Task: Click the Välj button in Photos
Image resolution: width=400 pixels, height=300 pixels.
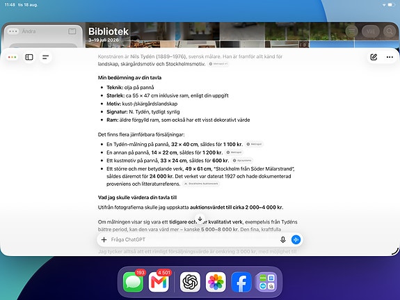Action: (370, 31)
